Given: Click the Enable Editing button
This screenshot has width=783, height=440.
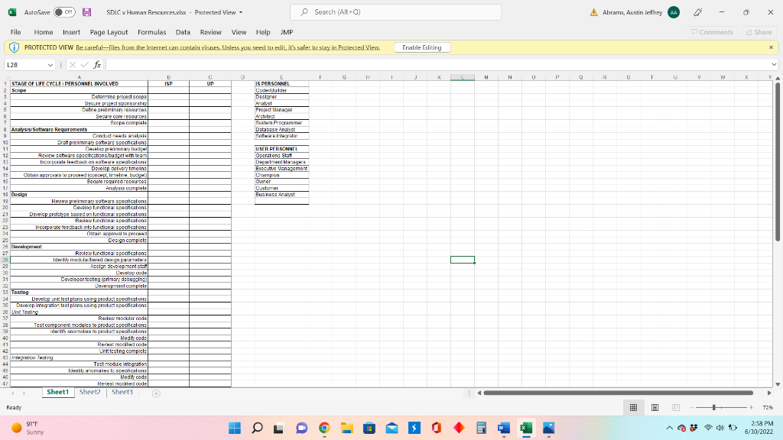Looking at the screenshot, I should [421, 47].
